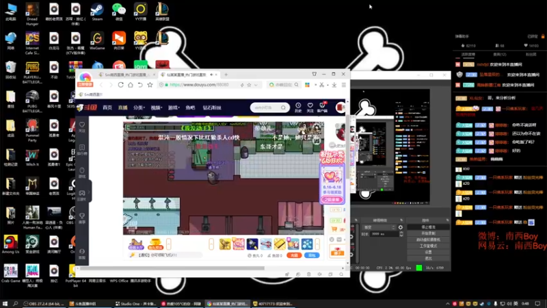Bookmark page with toolbar star icon

click(150, 85)
